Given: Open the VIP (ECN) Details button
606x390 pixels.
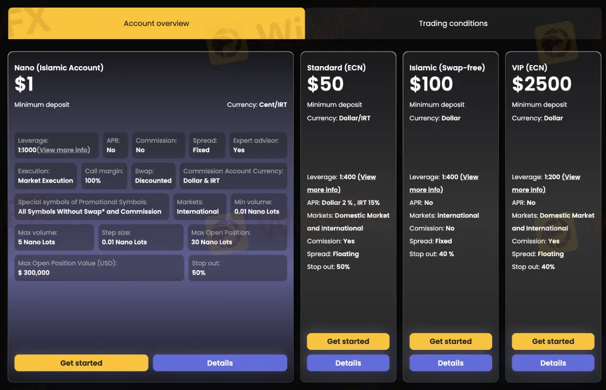Looking at the screenshot, I should [x=553, y=363].
